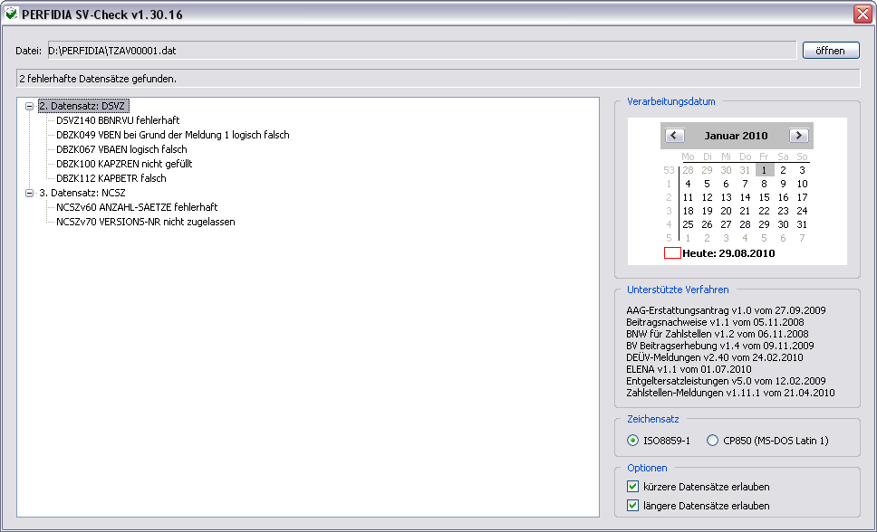Select January 20 in the calendar
The width and height of the screenshot is (877, 532).
click(x=726, y=211)
